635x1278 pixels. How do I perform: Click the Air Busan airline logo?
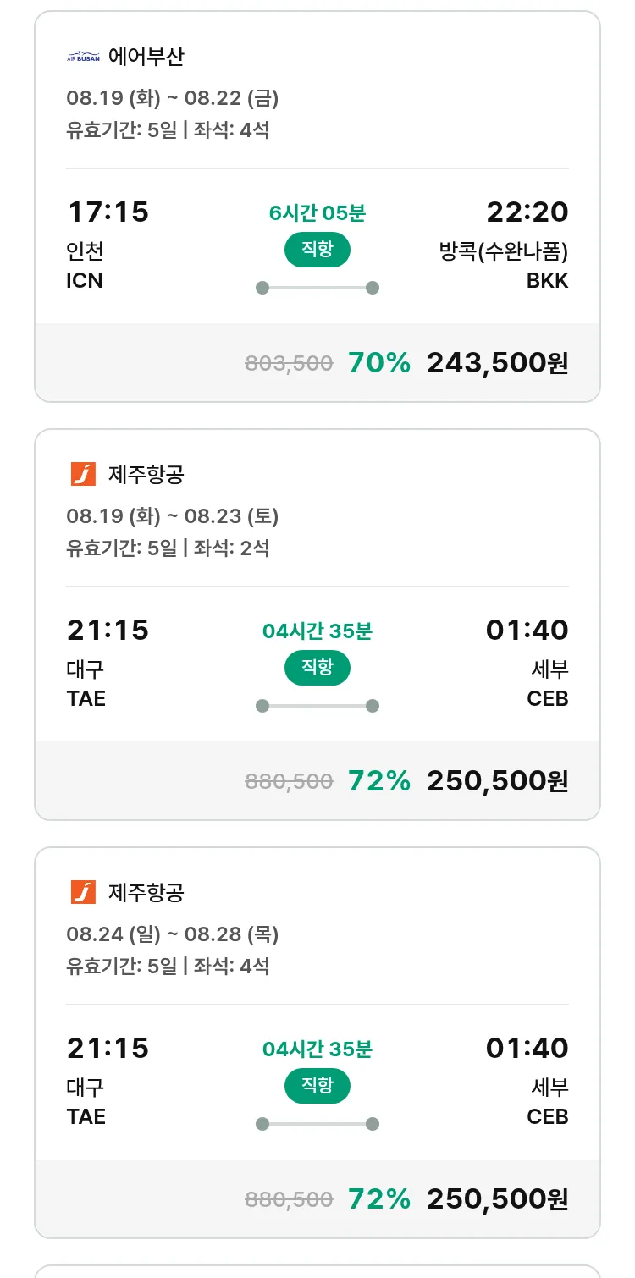[83, 58]
